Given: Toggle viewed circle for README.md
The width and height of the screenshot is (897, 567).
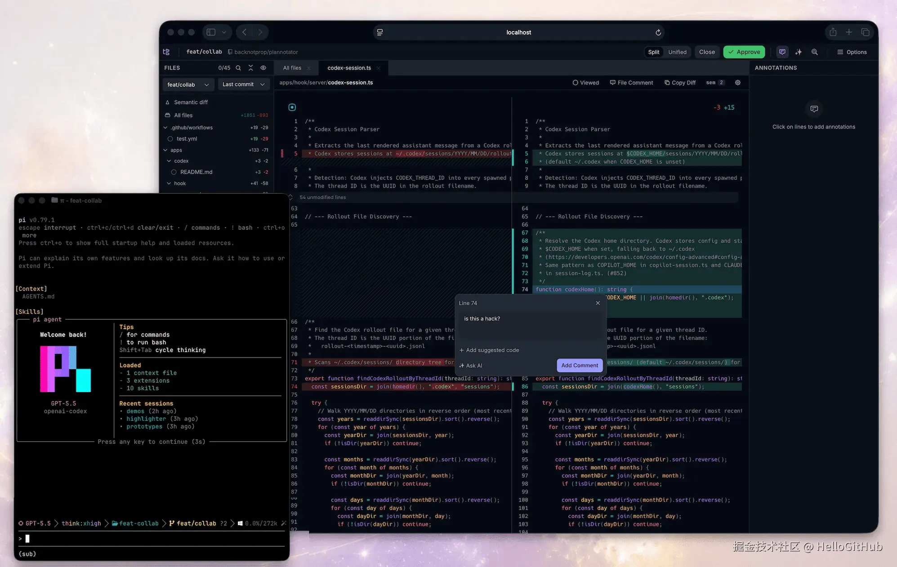Looking at the screenshot, I should tap(174, 172).
